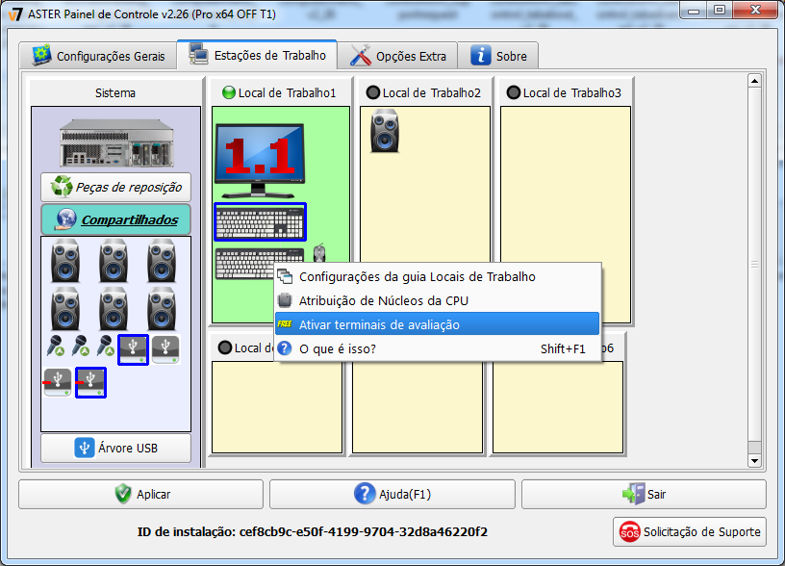Click the Sistema panel header

(115, 92)
